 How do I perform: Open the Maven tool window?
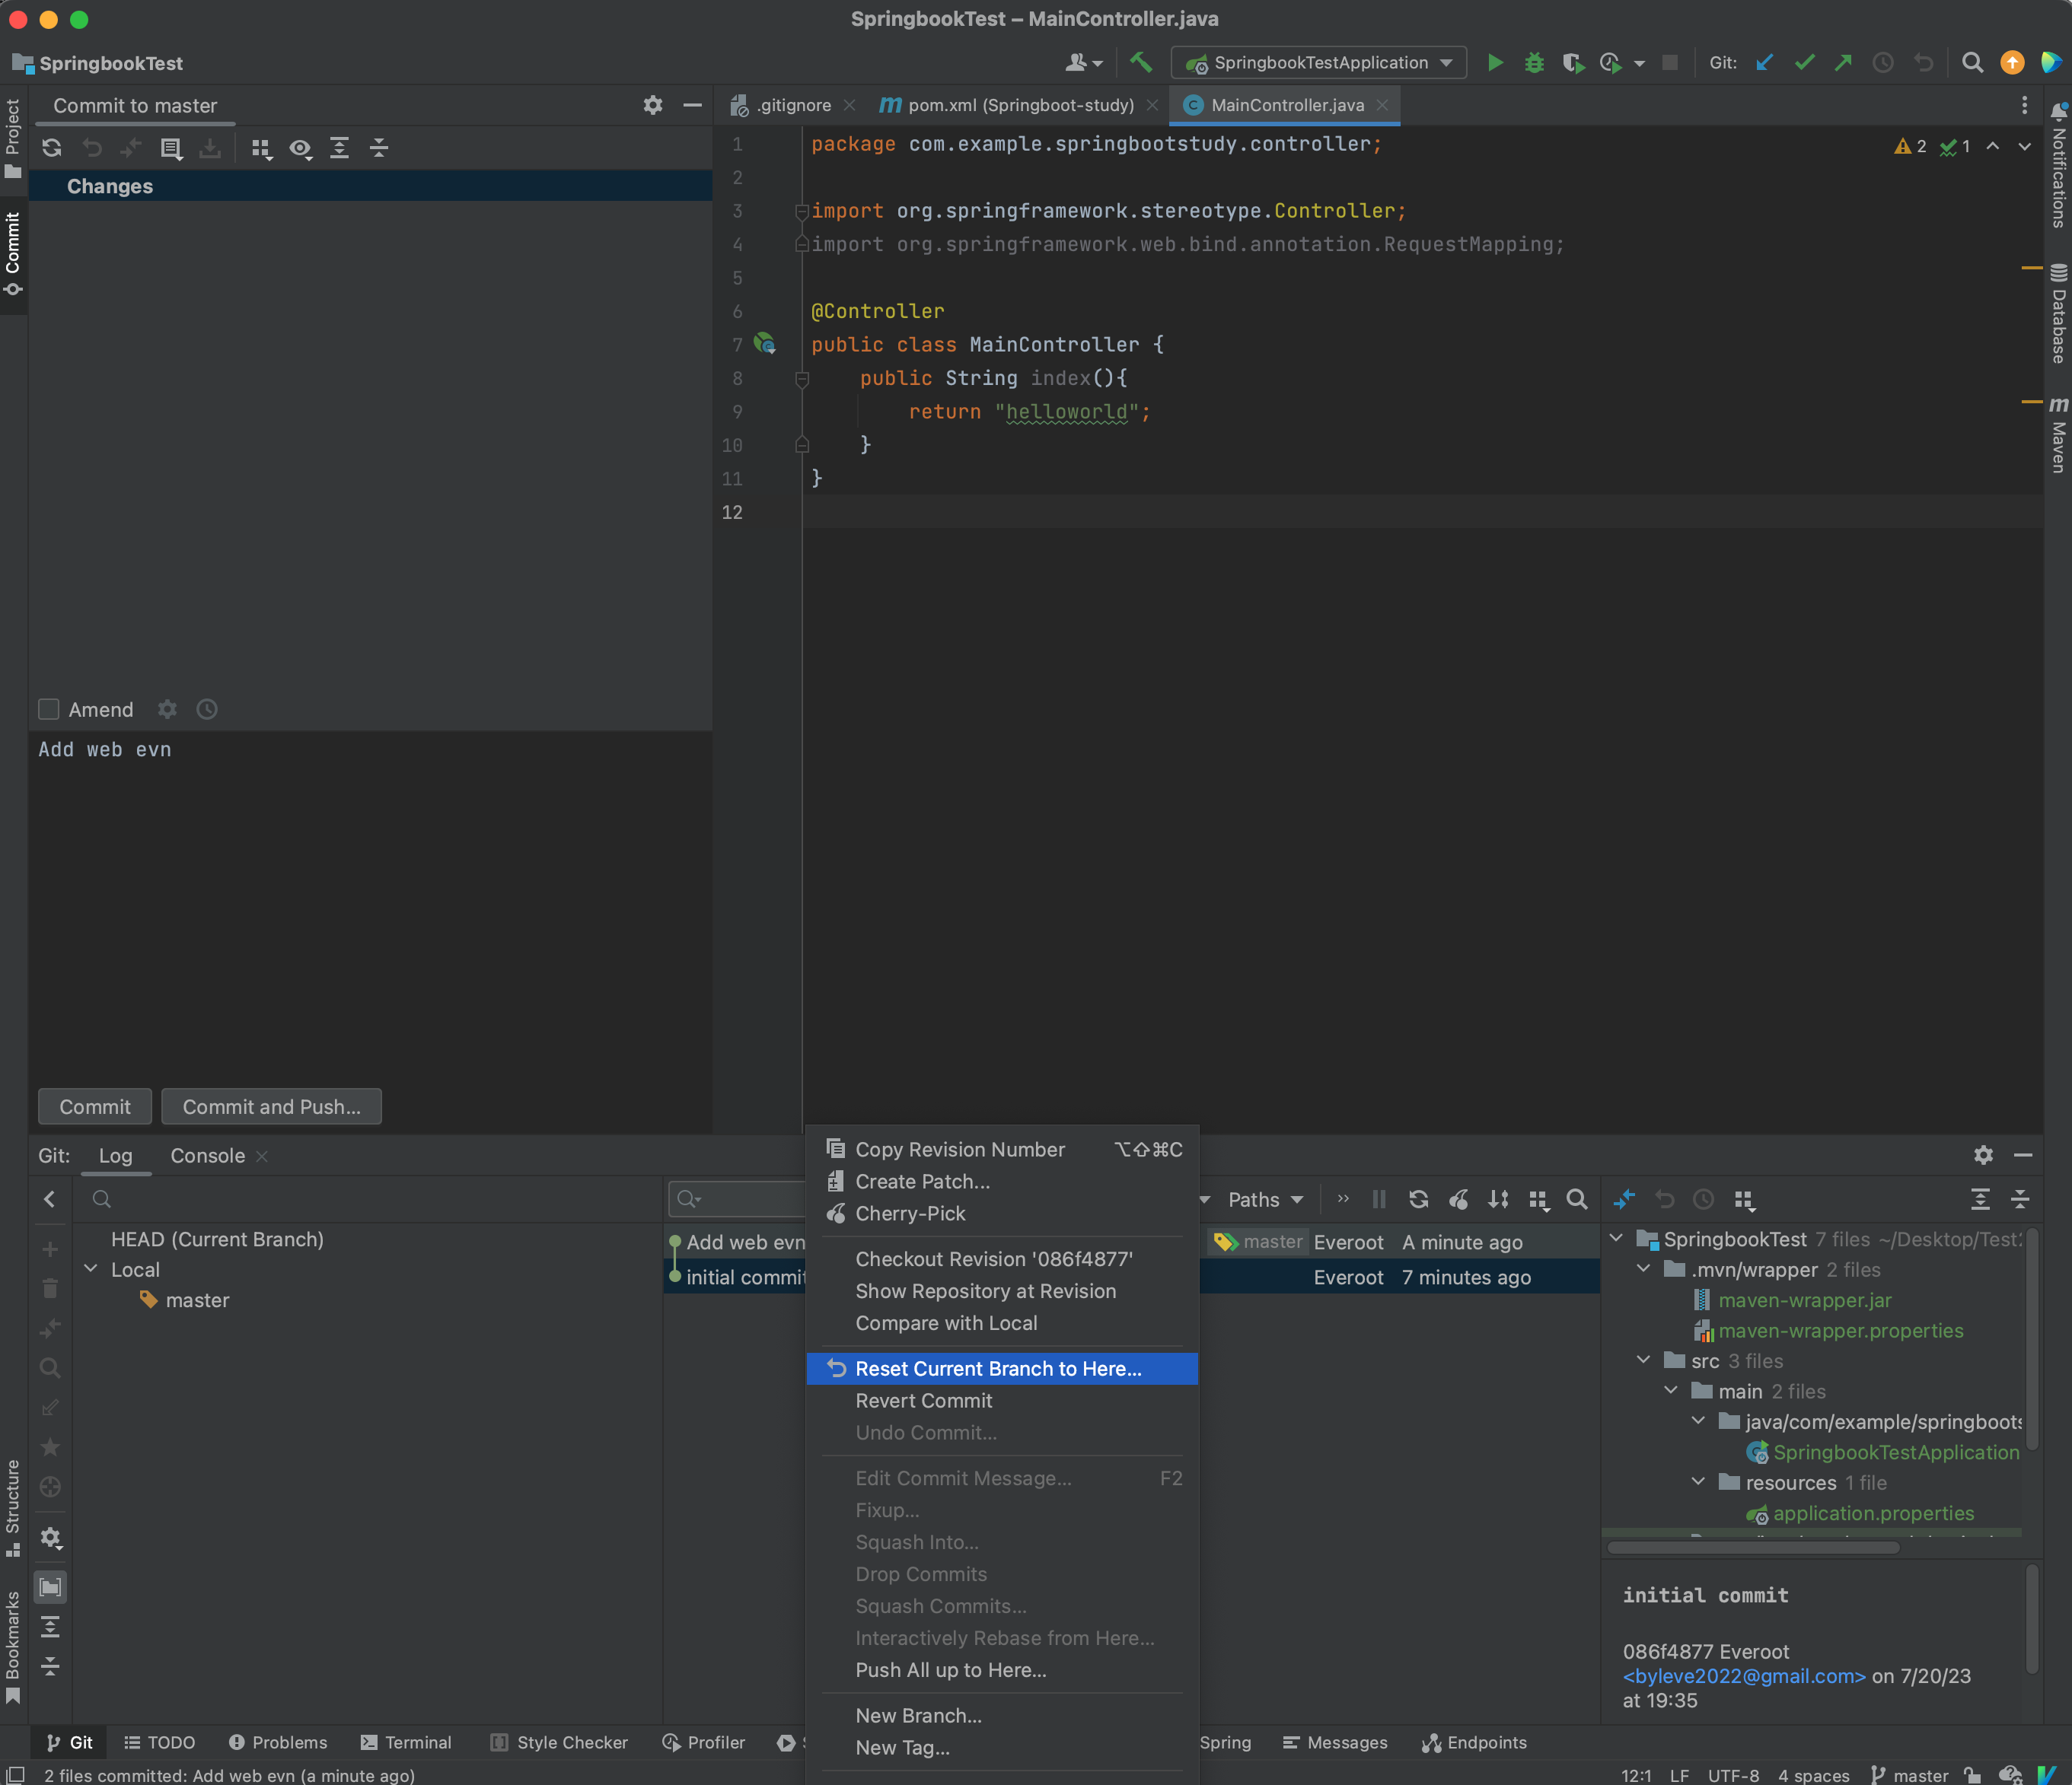pyautogui.click(x=2058, y=434)
